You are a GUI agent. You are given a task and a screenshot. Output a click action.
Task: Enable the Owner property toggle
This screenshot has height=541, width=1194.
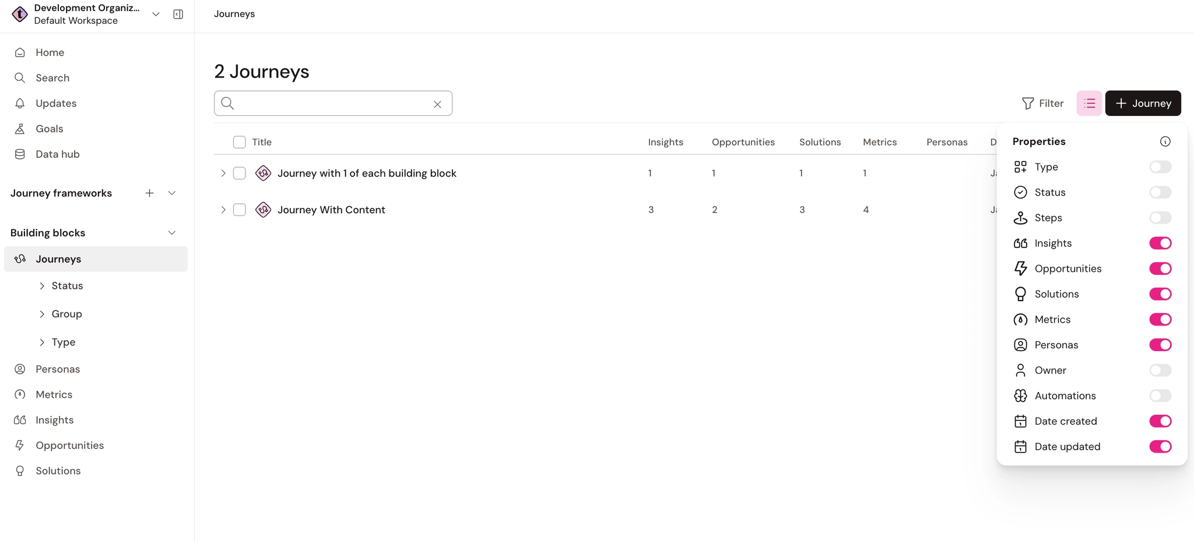coord(1160,370)
